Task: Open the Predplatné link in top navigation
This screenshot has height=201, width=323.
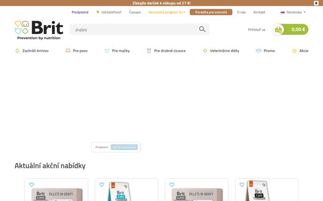Action: pos(80,12)
